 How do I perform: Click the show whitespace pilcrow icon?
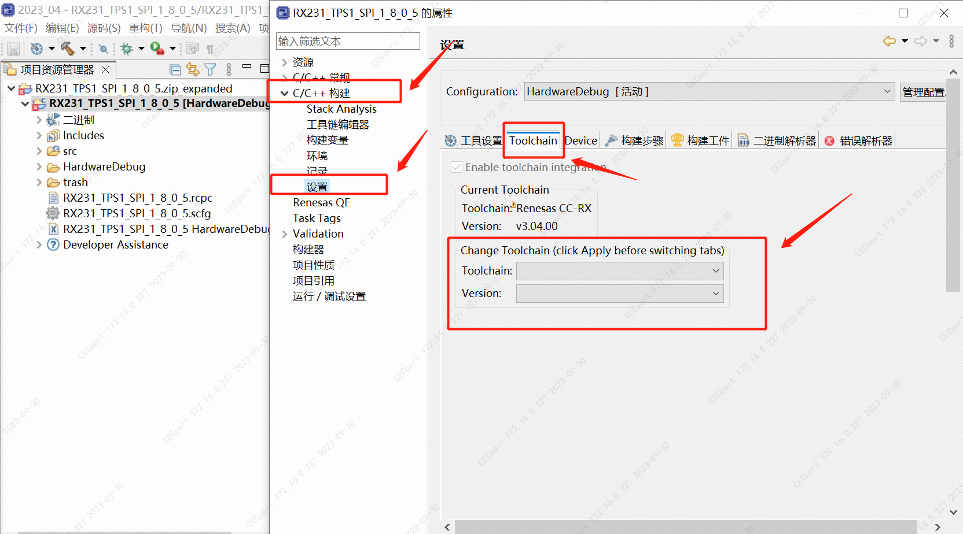click(x=210, y=49)
